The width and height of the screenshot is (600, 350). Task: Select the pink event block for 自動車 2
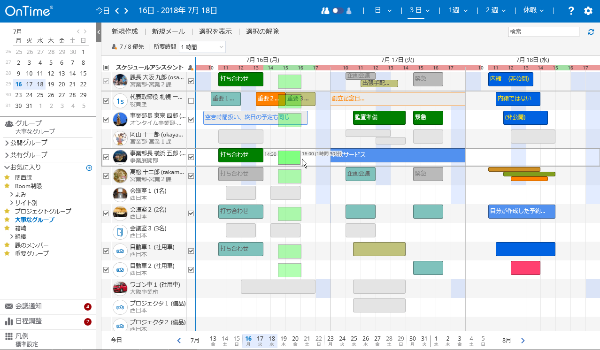[525, 268]
